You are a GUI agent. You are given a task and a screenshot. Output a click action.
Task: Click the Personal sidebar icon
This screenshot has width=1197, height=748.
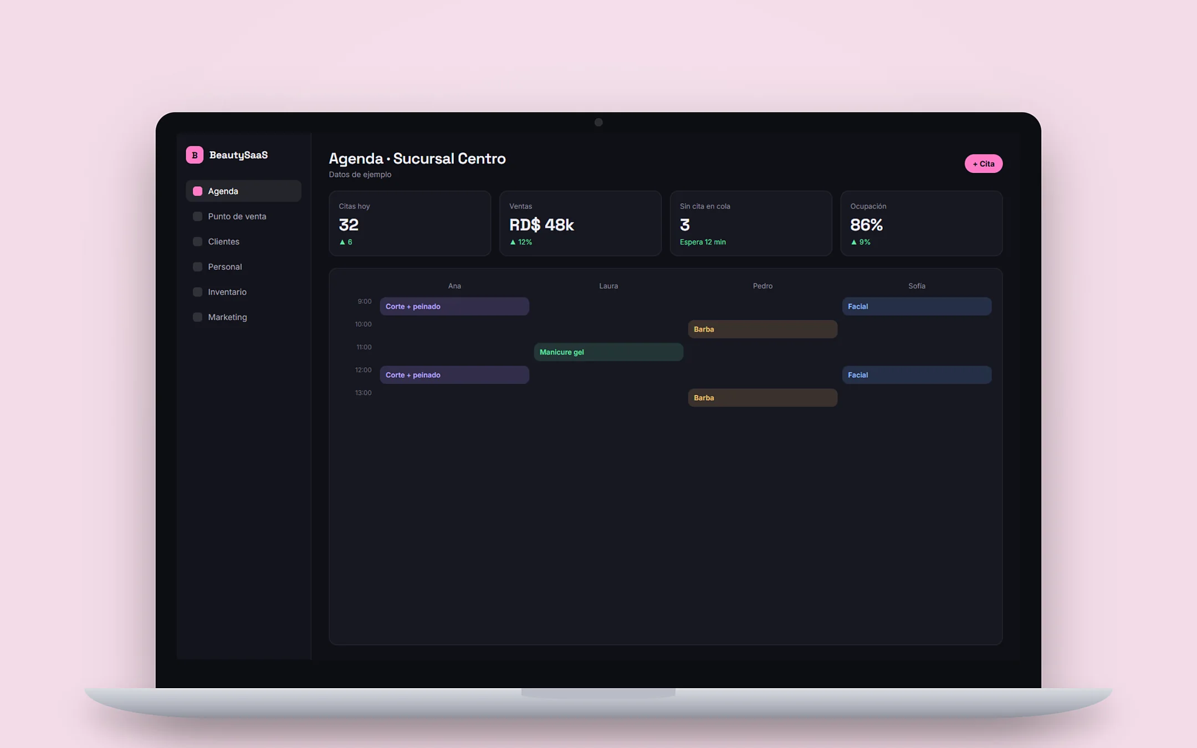coord(197,267)
